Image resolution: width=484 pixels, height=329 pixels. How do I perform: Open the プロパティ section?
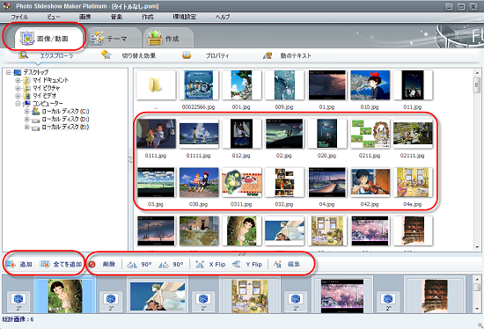(x=217, y=56)
